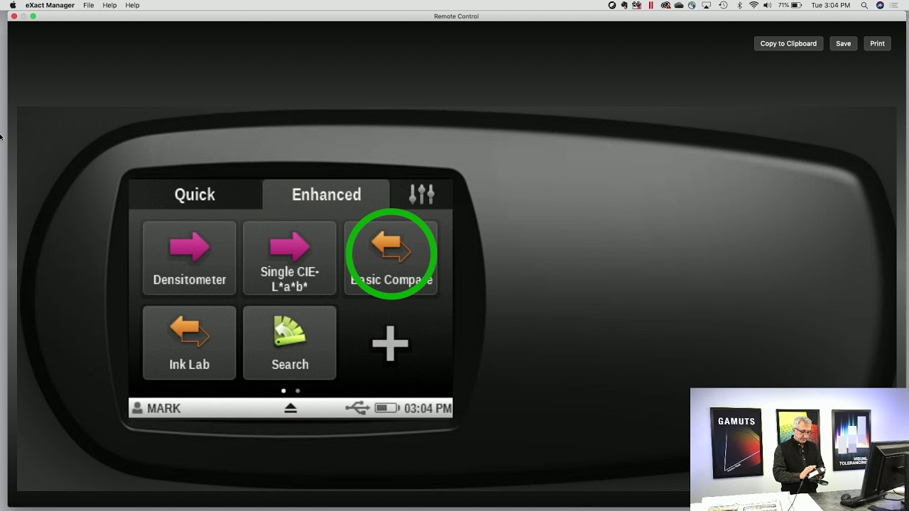
Task: Open the second Help menu
Action: [x=132, y=5]
